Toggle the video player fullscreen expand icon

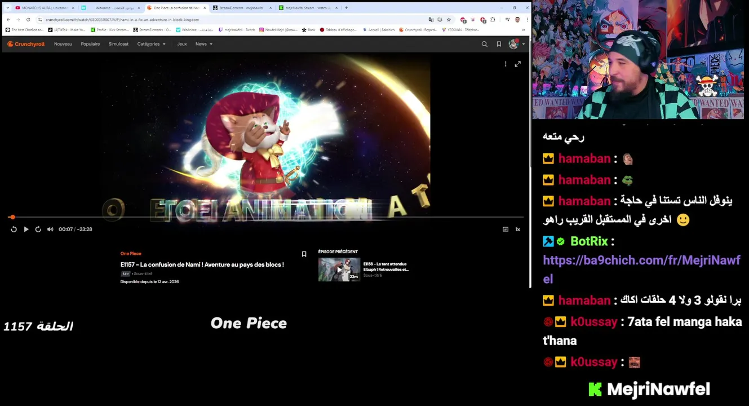[517, 64]
